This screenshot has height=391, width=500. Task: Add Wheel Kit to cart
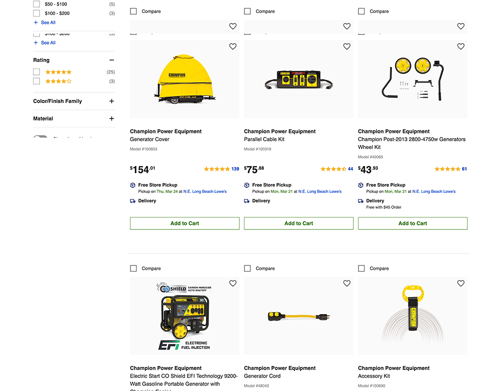tap(412, 223)
